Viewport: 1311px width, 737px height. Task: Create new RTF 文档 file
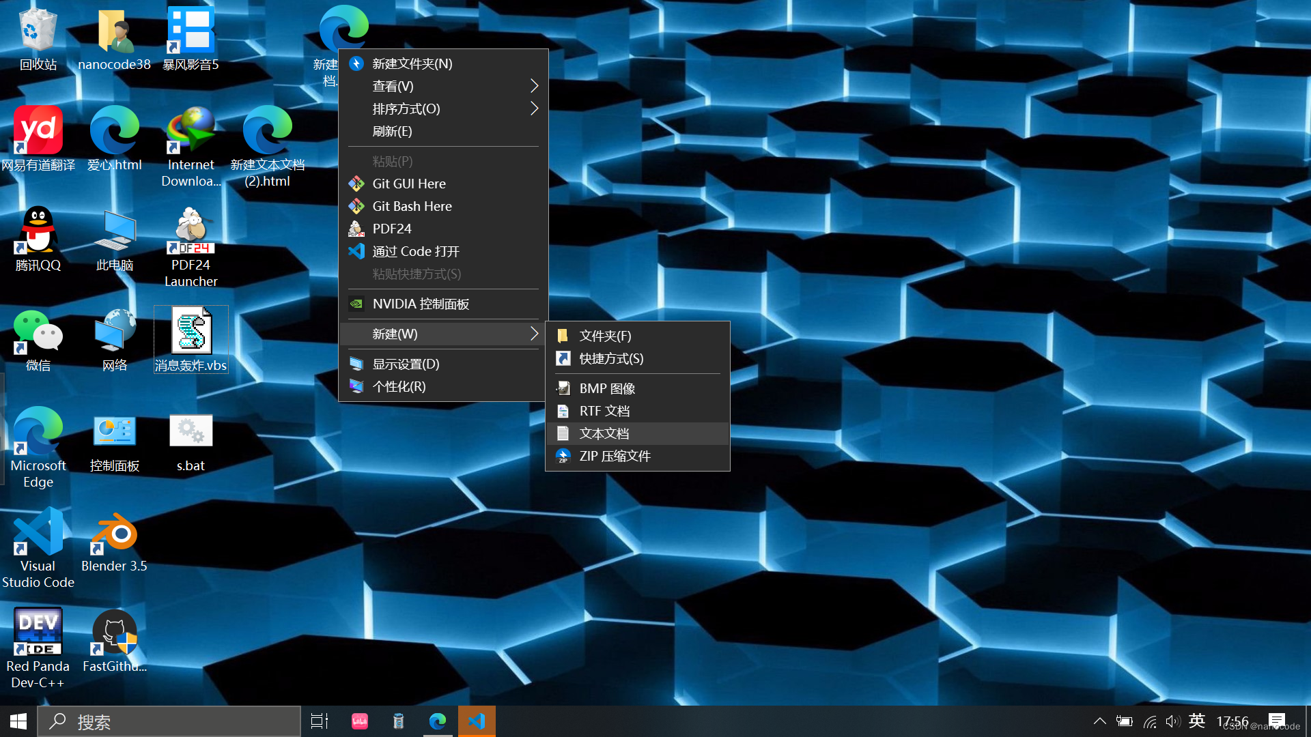[x=638, y=411]
